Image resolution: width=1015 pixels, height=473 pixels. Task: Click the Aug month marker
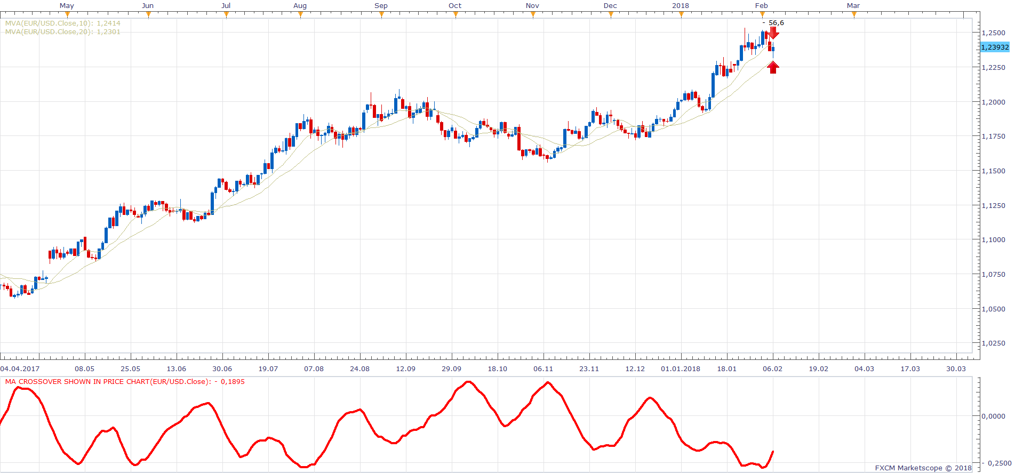pos(300,6)
